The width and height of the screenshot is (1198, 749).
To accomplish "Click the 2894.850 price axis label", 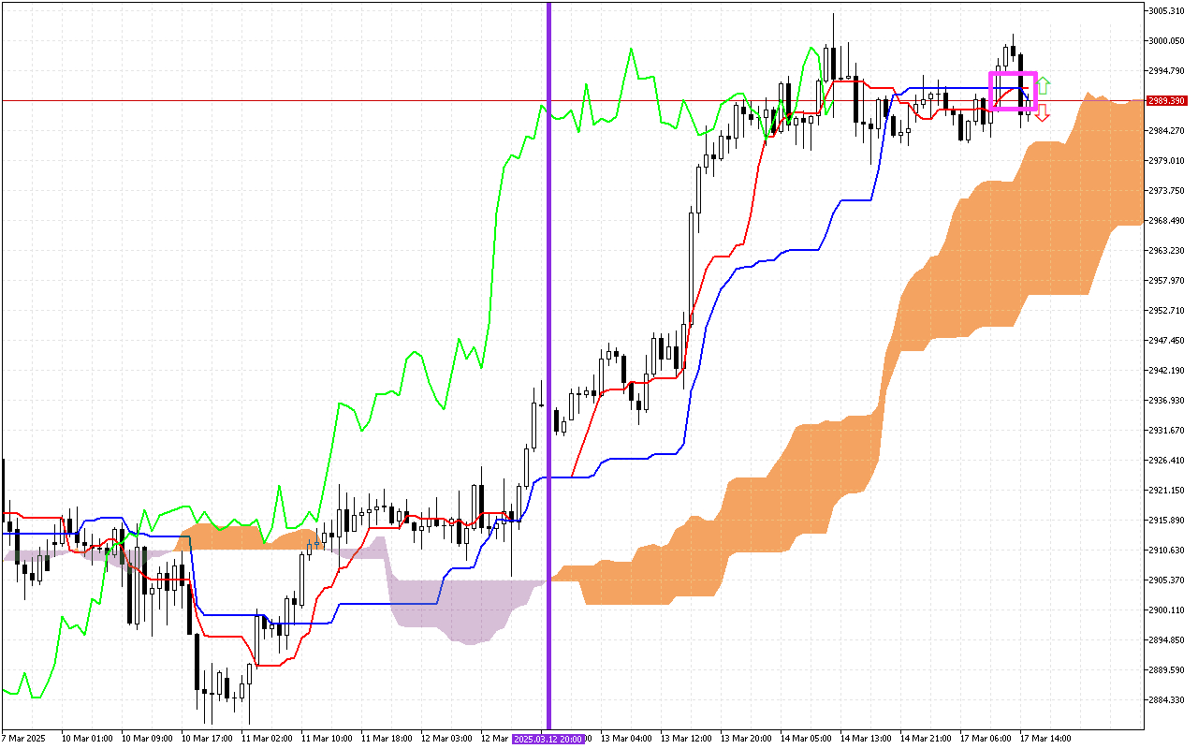I will pos(1166,640).
